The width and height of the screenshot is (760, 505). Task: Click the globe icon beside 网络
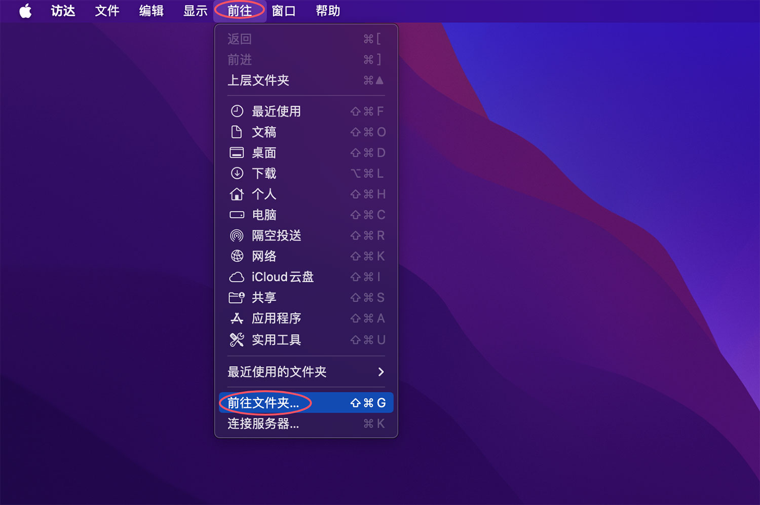pos(237,256)
